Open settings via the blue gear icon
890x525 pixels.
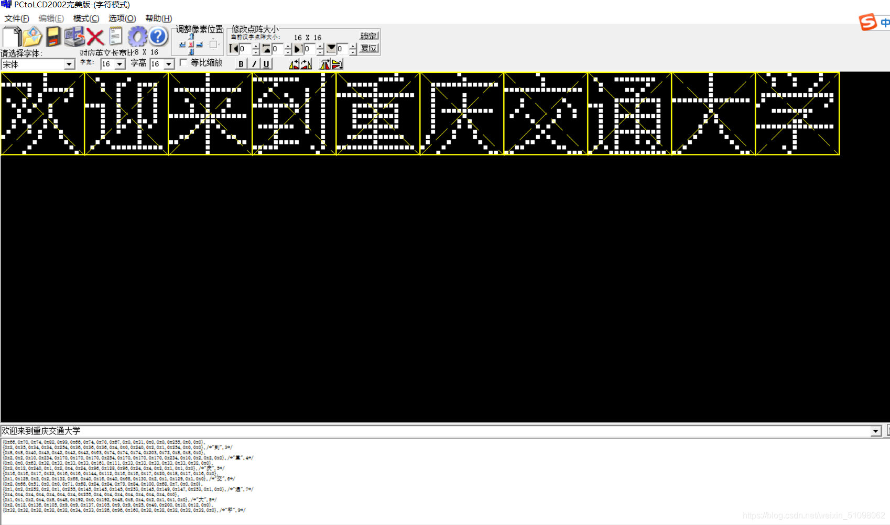(x=137, y=37)
